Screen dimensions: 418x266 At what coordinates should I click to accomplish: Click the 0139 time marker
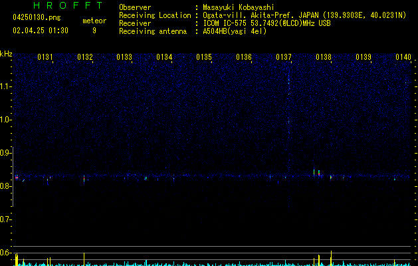364,57
